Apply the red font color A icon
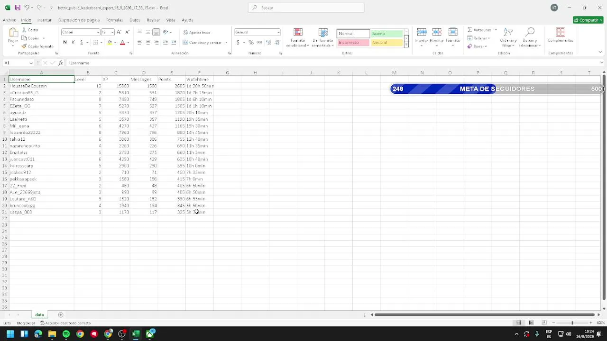 coord(122,43)
